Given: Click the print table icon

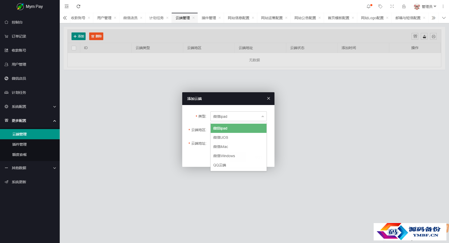Looking at the screenshot, I should click(433, 36).
